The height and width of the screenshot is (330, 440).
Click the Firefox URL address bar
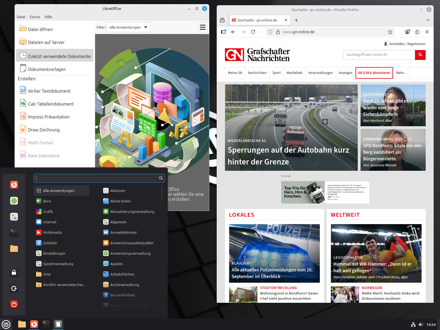pyautogui.click(x=330, y=32)
